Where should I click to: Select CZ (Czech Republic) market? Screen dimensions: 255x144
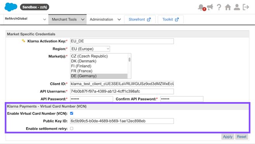coord(99,56)
